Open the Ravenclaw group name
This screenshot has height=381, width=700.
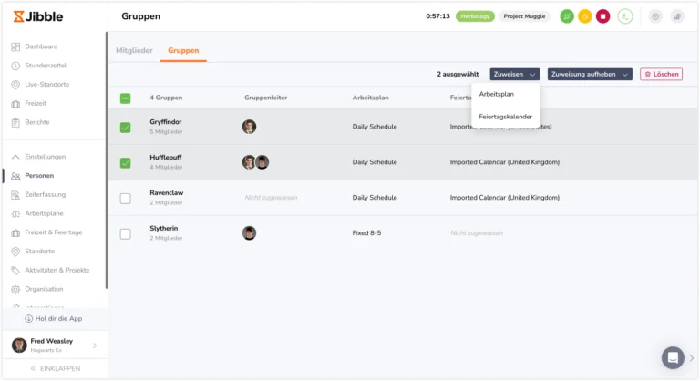click(167, 193)
